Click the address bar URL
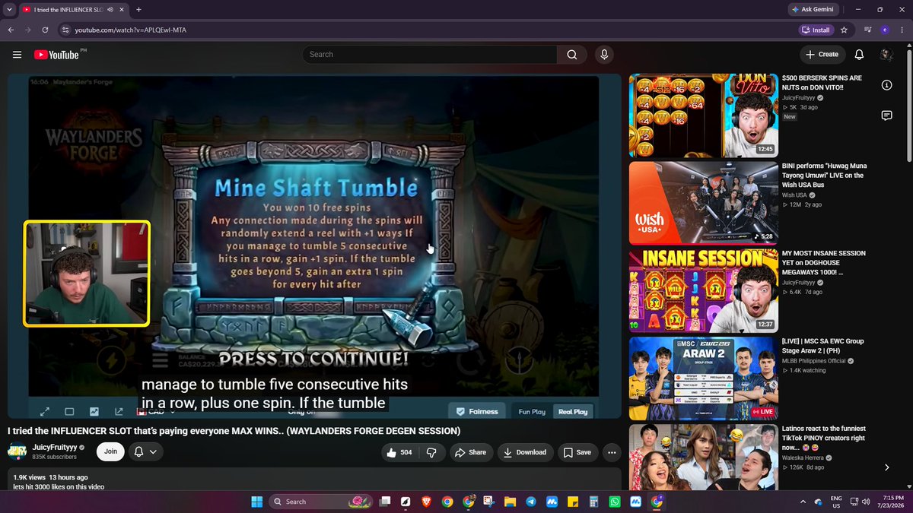913x513 pixels. (131, 30)
